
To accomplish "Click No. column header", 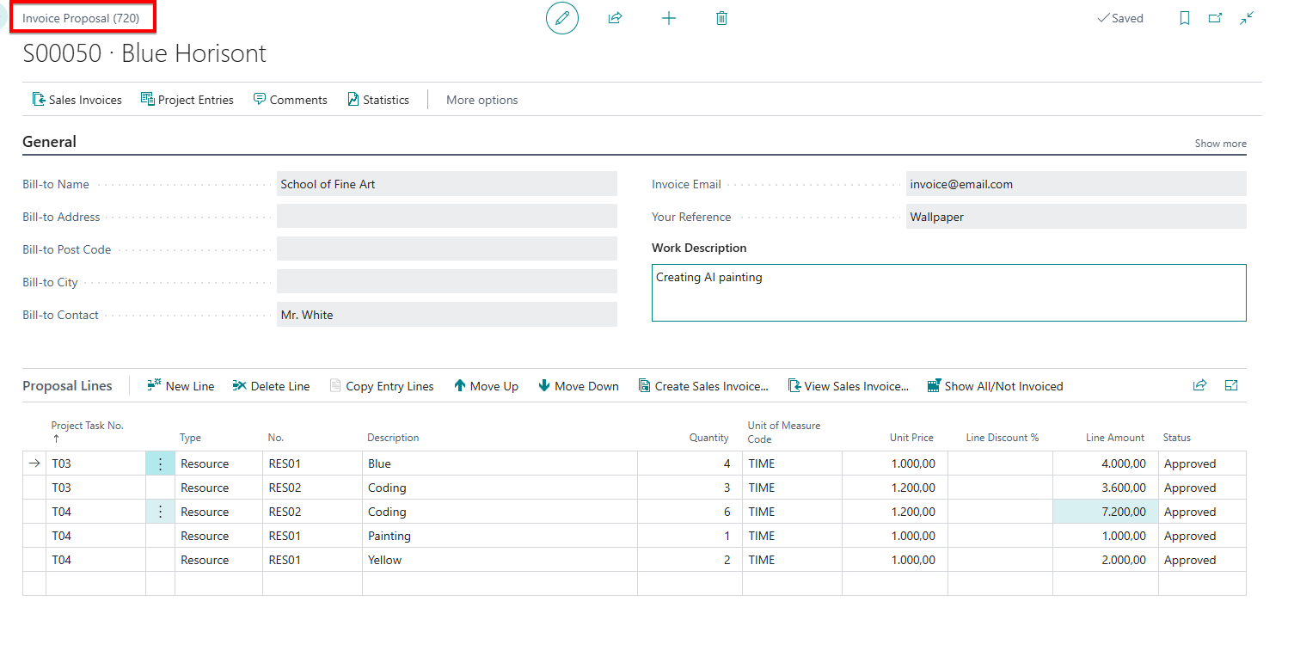I will (275, 438).
